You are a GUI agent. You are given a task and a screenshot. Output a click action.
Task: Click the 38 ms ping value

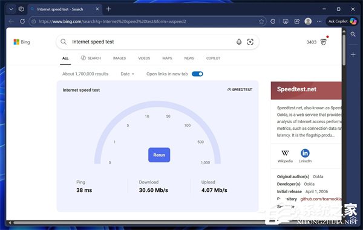(84, 190)
